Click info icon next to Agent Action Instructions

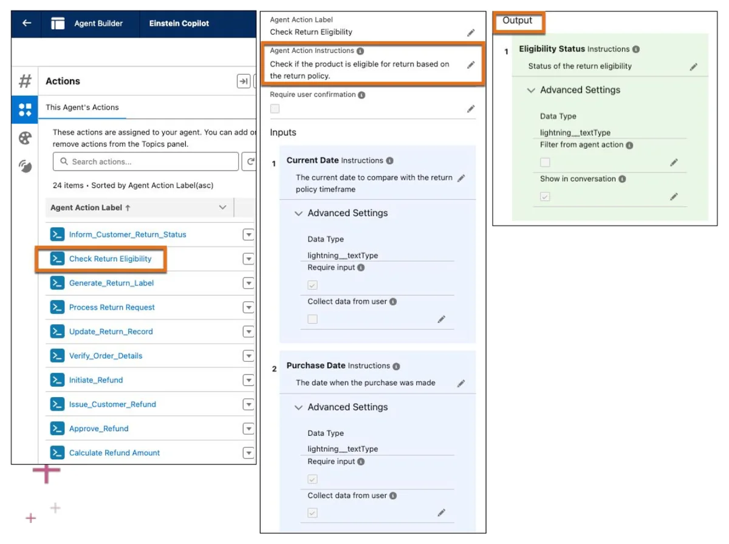[360, 51]
